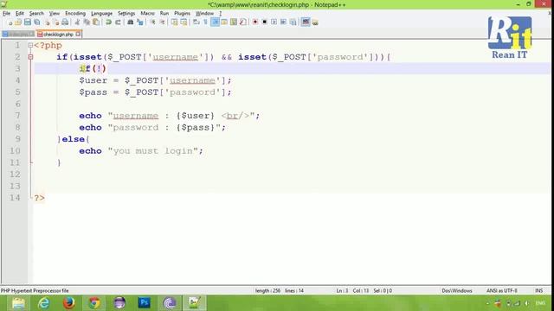This screenshot has width=554, height=311.
Task: Close the checklogin.php tab
Action: pyautogui.click(x=78, y=34)
